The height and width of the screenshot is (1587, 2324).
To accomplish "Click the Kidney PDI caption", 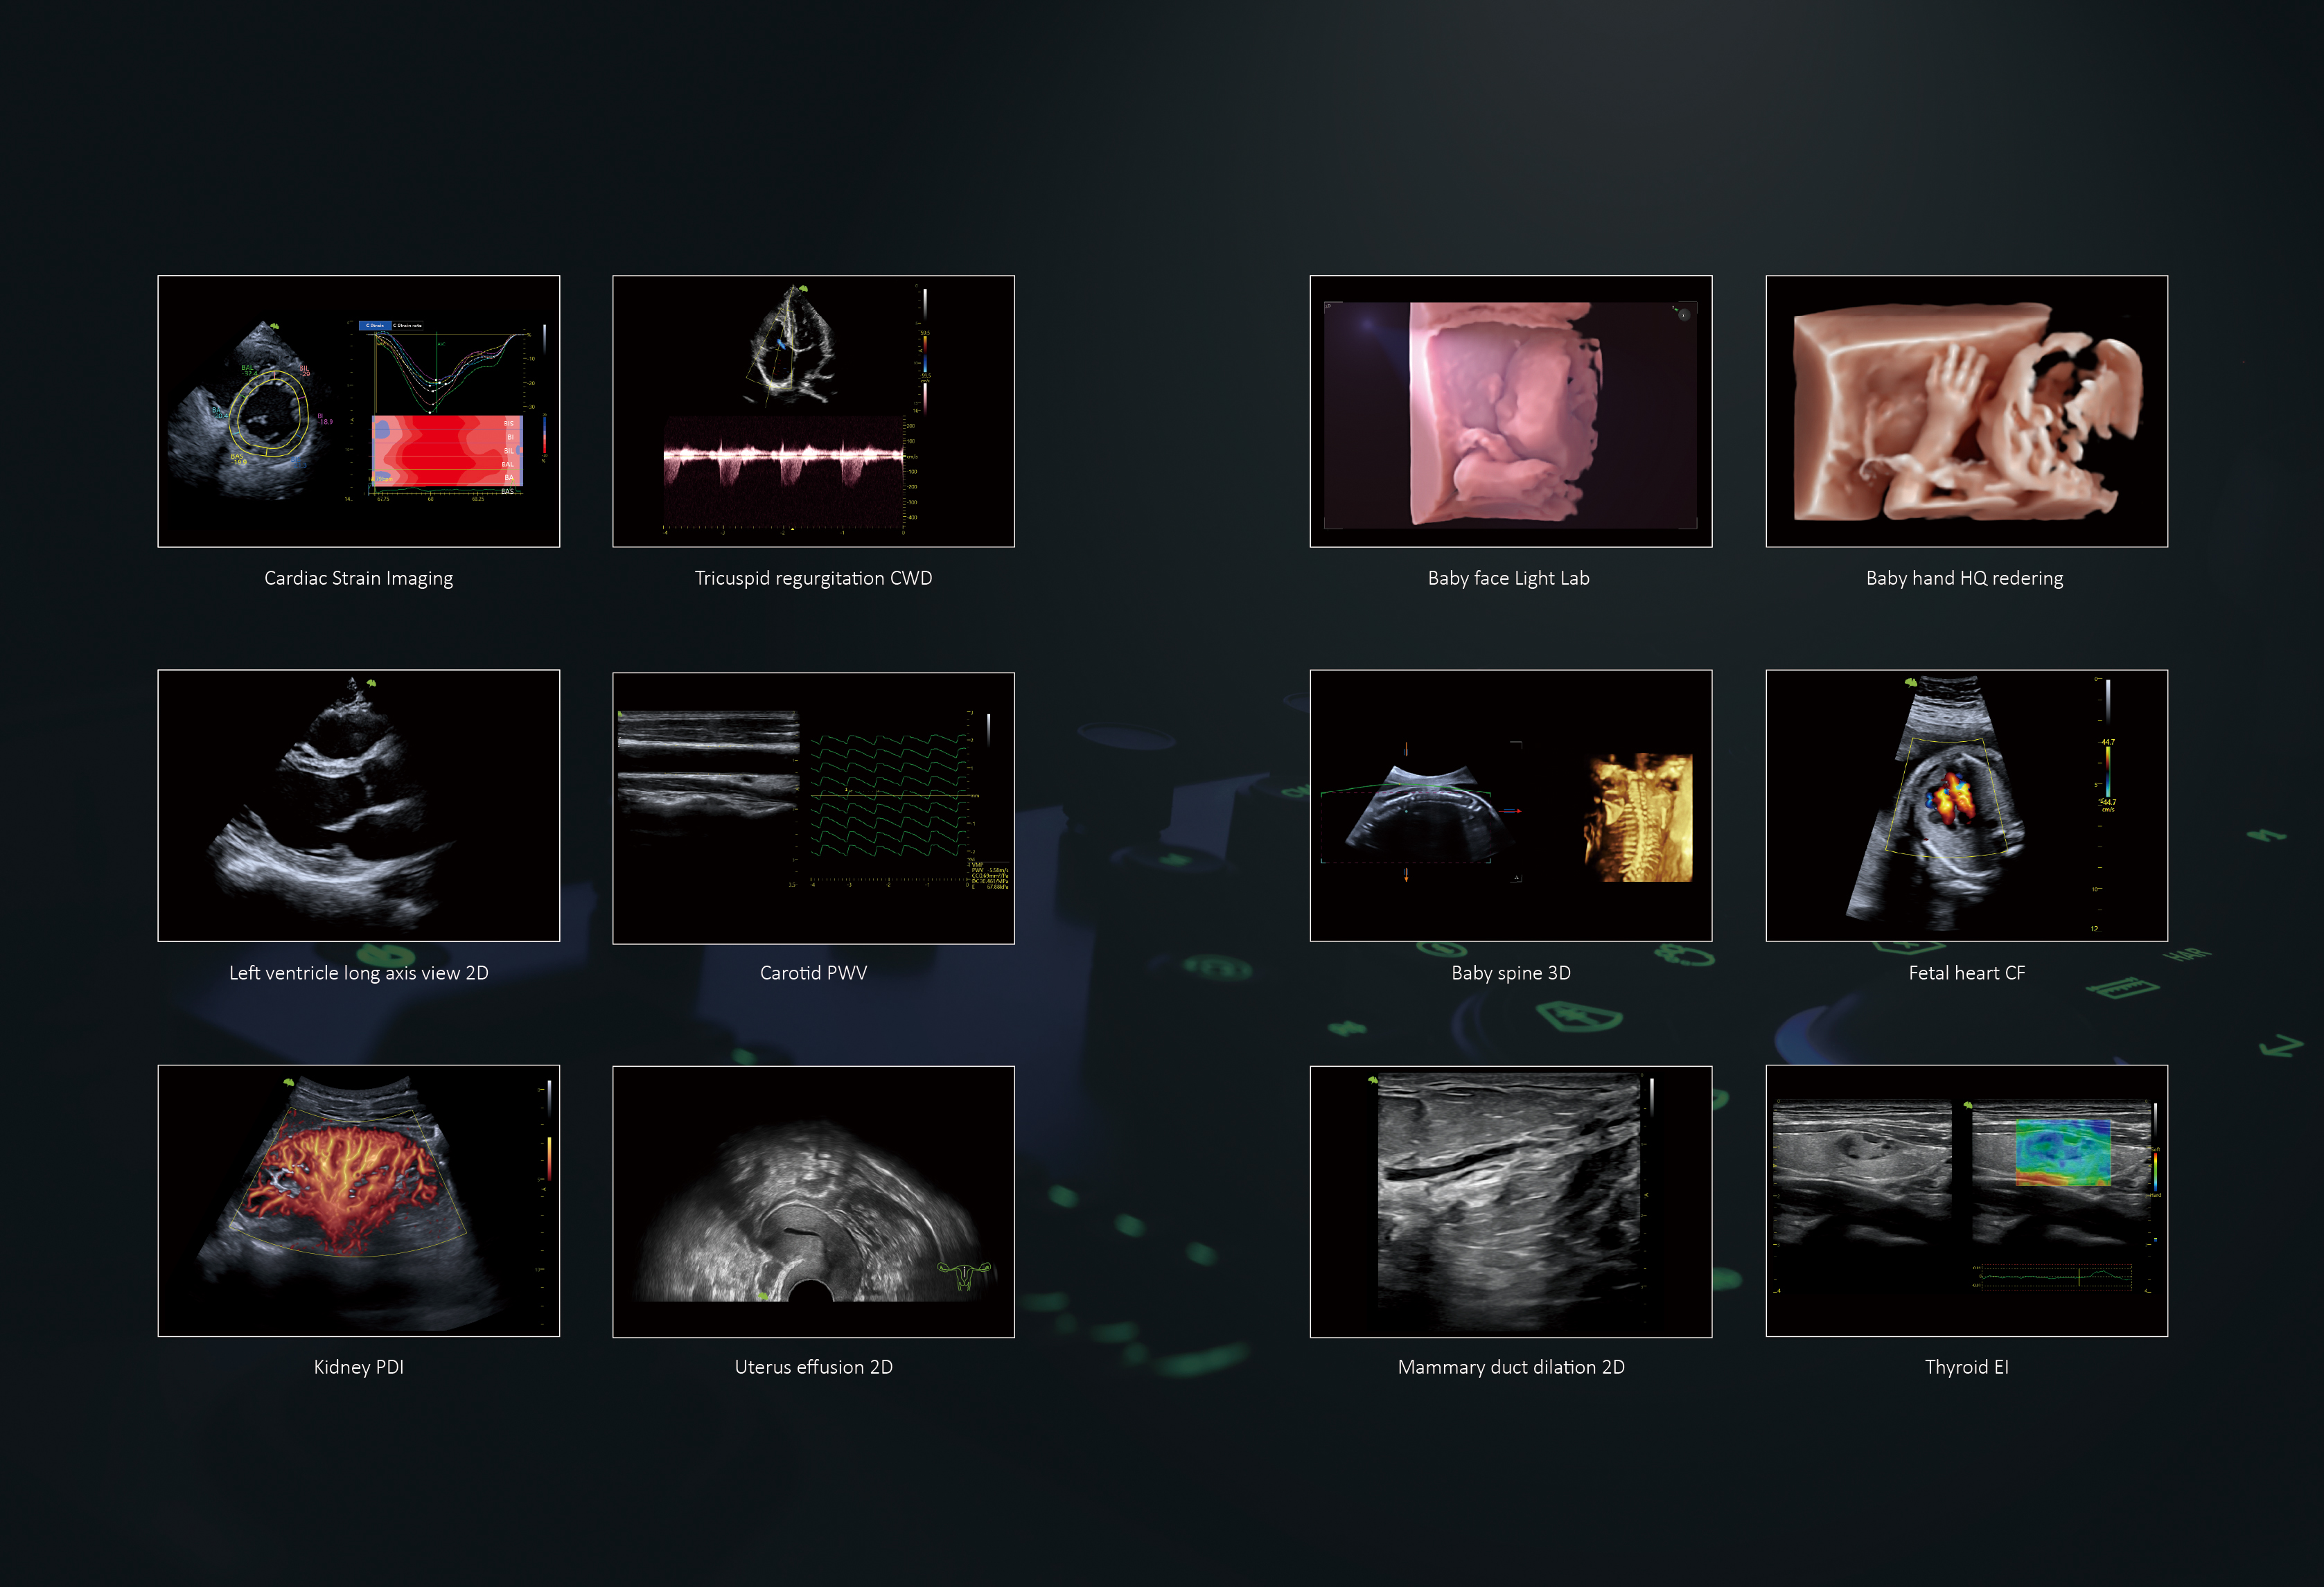I will [x=358, y=1367].
